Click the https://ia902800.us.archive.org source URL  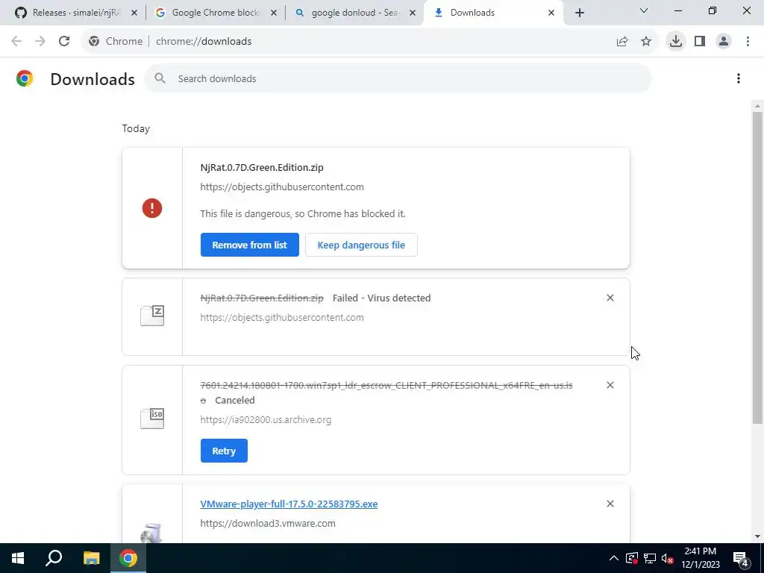[x=266, y=419]
